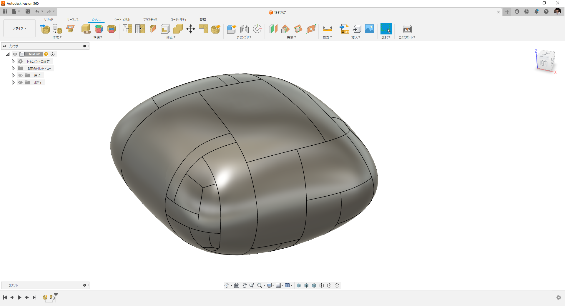
Task: Toggle visibility of the test v2 document
Action: [x=15, y=54]
